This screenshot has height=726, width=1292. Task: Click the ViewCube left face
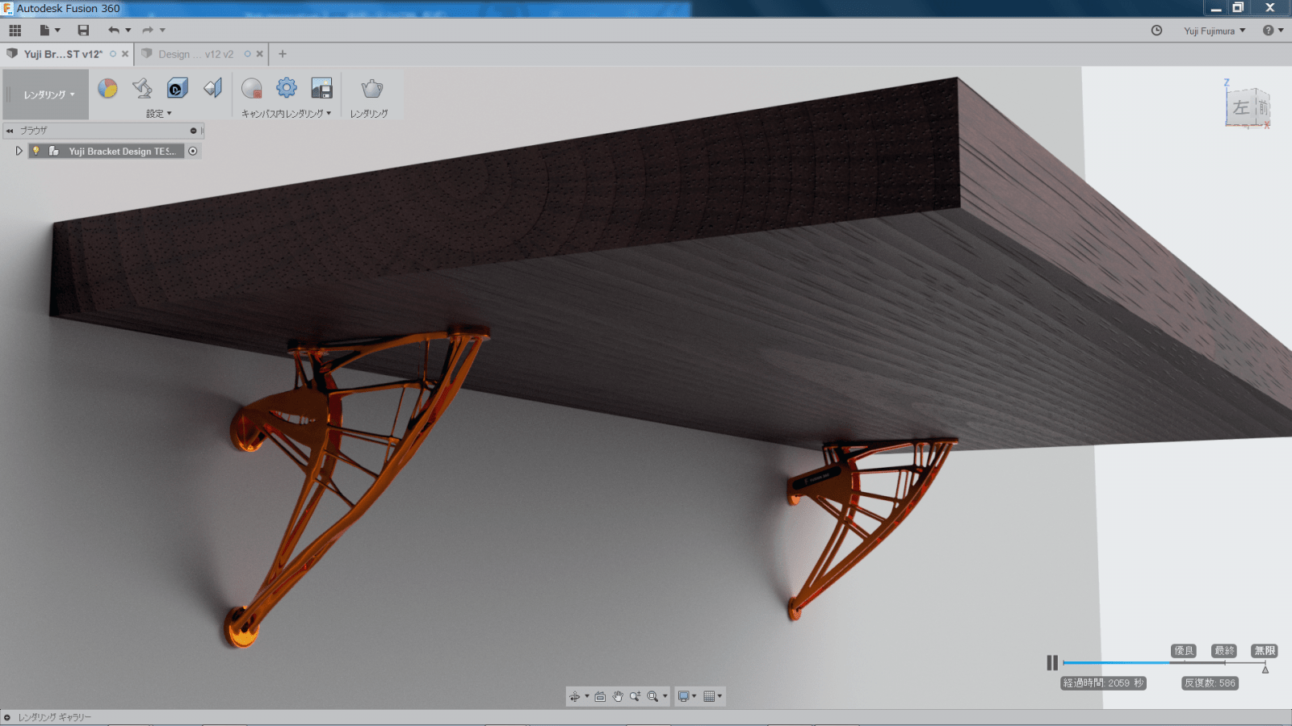pos(1240,107)
